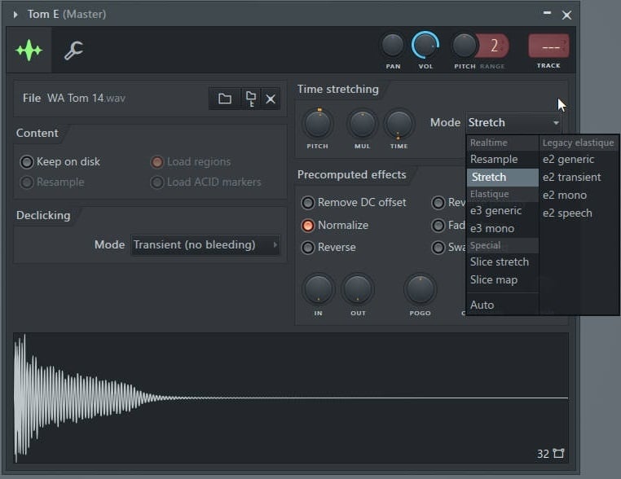Click the fade IN knob

(x=319, y=289)
